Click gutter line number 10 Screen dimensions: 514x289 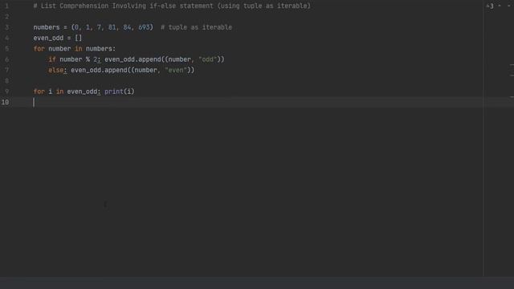(5, 102)
